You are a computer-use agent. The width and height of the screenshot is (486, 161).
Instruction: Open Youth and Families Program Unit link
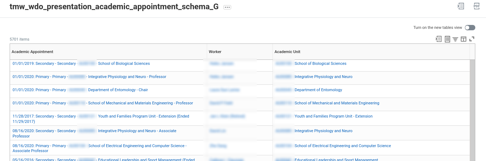(x=333, y=116)
